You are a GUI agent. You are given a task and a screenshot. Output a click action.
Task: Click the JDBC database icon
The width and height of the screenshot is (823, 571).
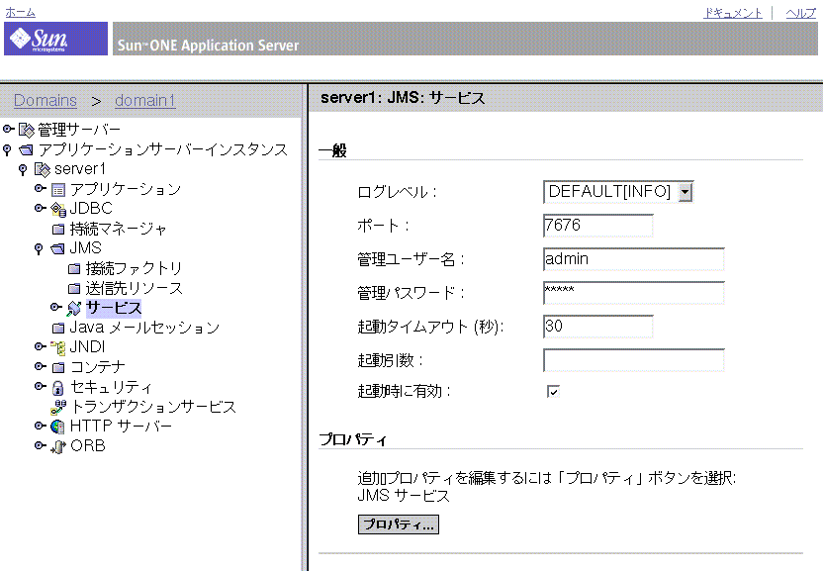pyautogui.click(x=58, y=209)
